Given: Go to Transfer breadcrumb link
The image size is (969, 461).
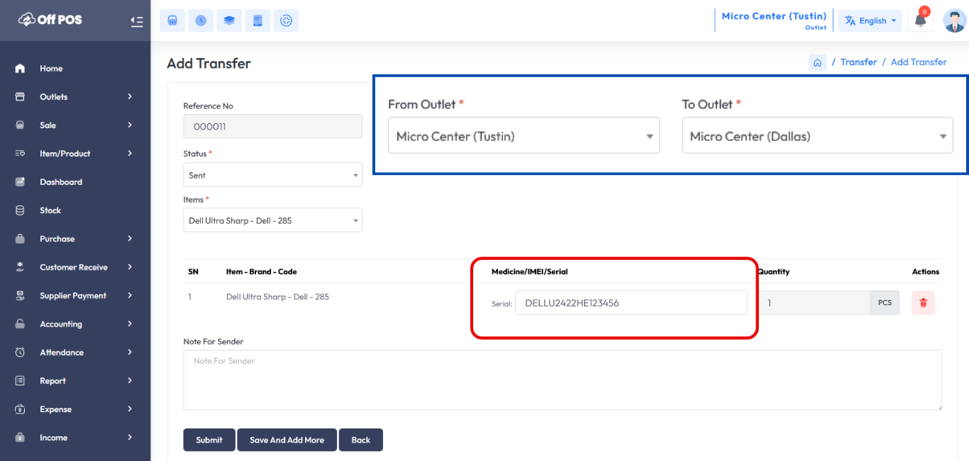Looking at the screenshot, I should 858,62.
